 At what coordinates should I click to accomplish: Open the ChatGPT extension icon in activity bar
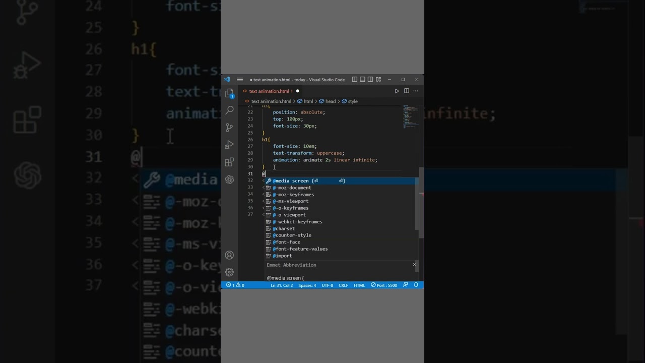[x=229, y=179]
